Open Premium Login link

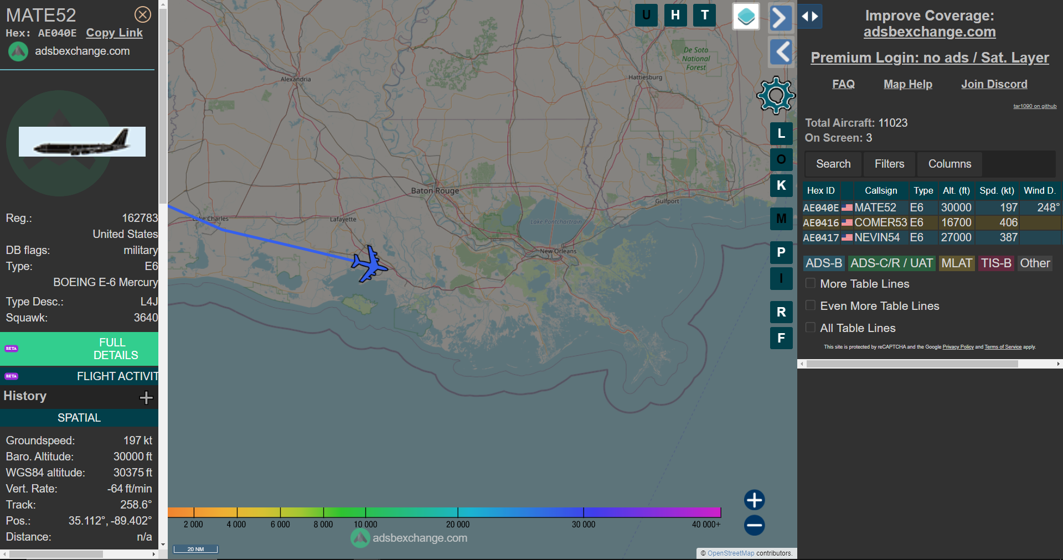coord(930,58)
